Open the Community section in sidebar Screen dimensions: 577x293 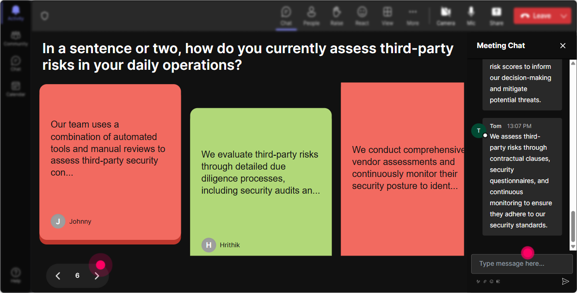[16, 38]
